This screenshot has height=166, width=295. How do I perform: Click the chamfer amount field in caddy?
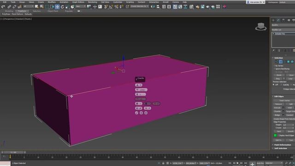coord(141,90)
